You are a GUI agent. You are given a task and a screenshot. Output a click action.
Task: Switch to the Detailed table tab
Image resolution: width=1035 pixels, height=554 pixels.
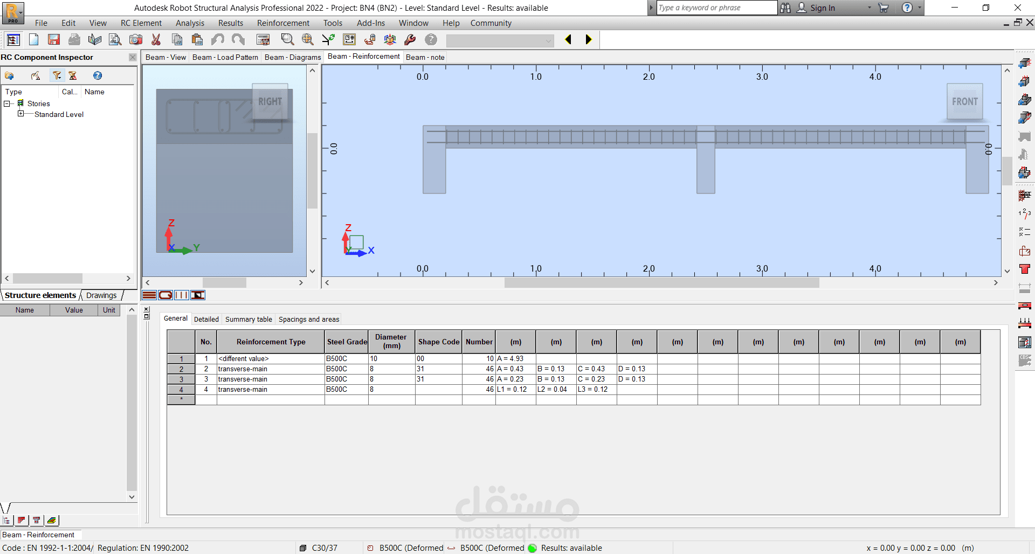pyautogui.click(x=206, y=319)
